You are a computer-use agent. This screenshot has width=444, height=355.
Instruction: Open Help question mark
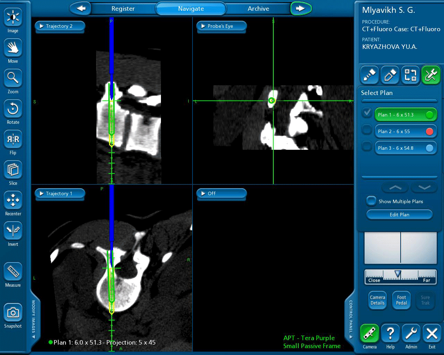[390, 334]
